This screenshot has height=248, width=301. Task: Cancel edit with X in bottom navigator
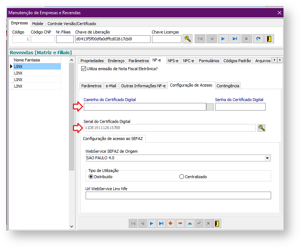click(x=208, y=224)
